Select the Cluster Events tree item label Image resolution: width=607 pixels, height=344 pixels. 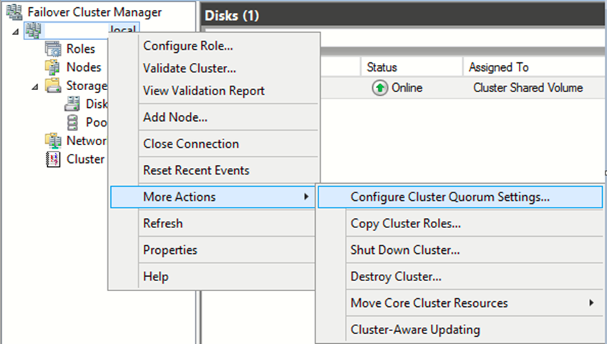point(86,159)
